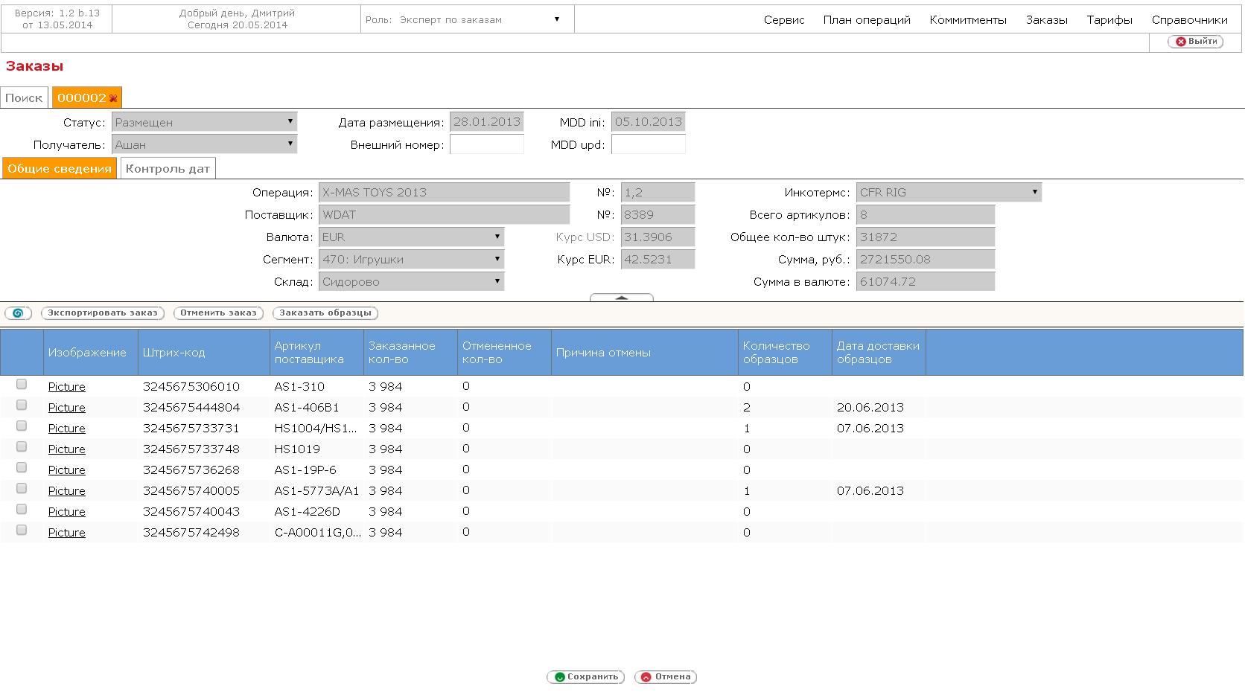Click the Внешний номер input field
The height and width of the screenshot is (692, 1245).
click(487, 144)
